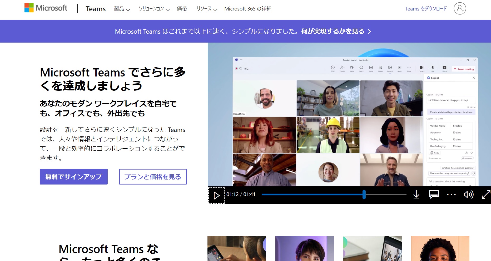This screenshot has width=491, height=261.
Task: Open Microsoft 365 の詳細 menu item
Action: tap(249, 9)
